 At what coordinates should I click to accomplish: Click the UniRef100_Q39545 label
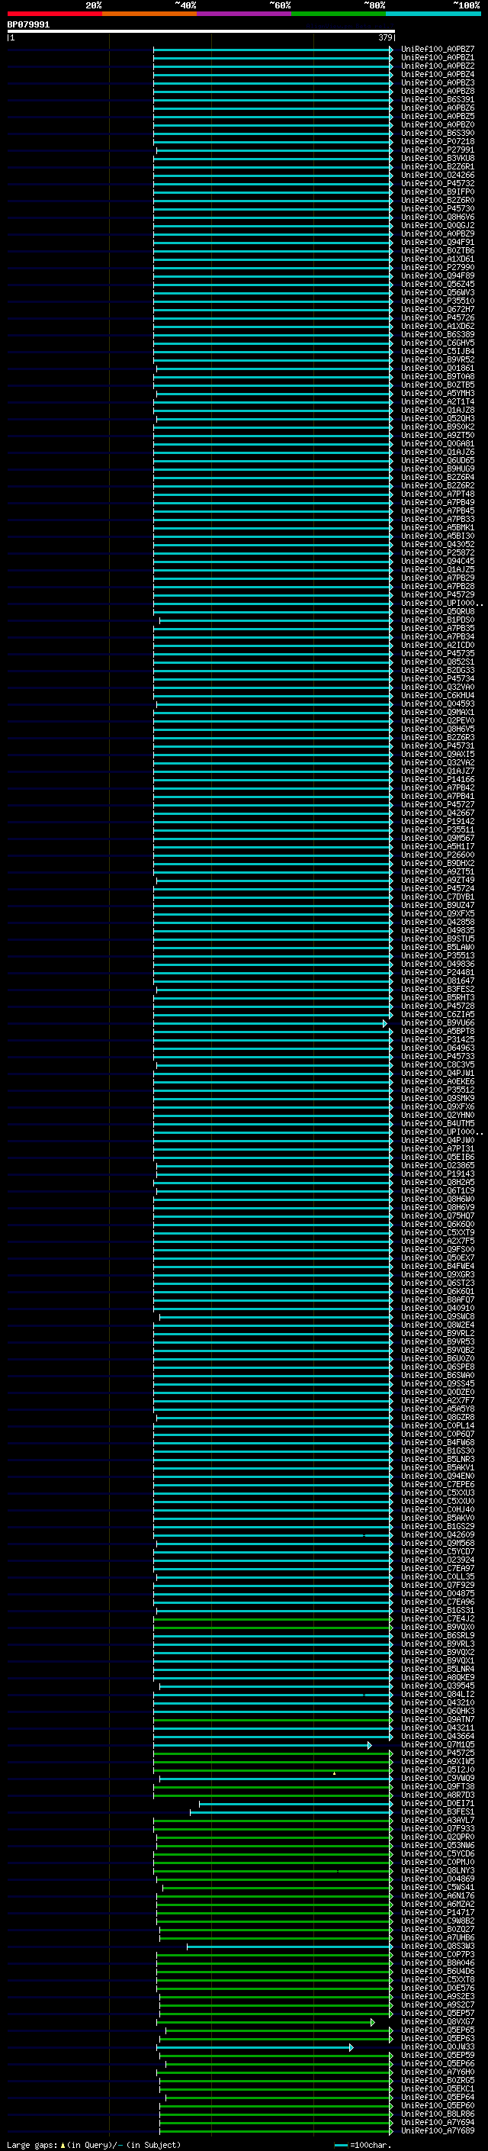click(x=437, y=1686)
